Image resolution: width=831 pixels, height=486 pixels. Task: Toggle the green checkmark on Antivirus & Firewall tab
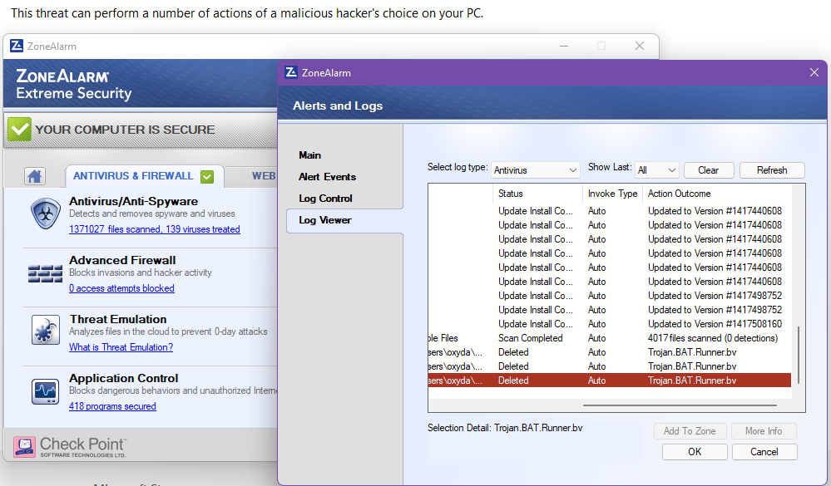pos(207,176)
